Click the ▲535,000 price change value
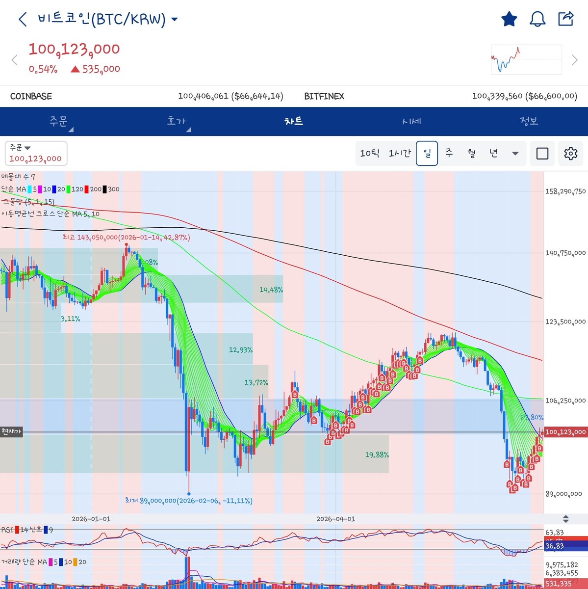Viewport: 588px width, 589px height. 95,69
